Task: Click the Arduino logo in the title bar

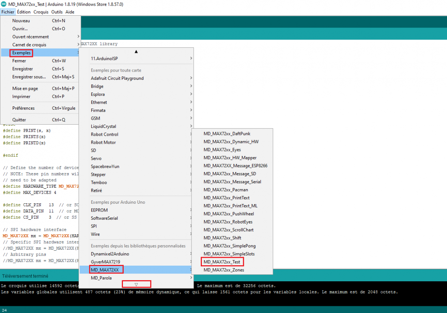Action: click(4, 4)
